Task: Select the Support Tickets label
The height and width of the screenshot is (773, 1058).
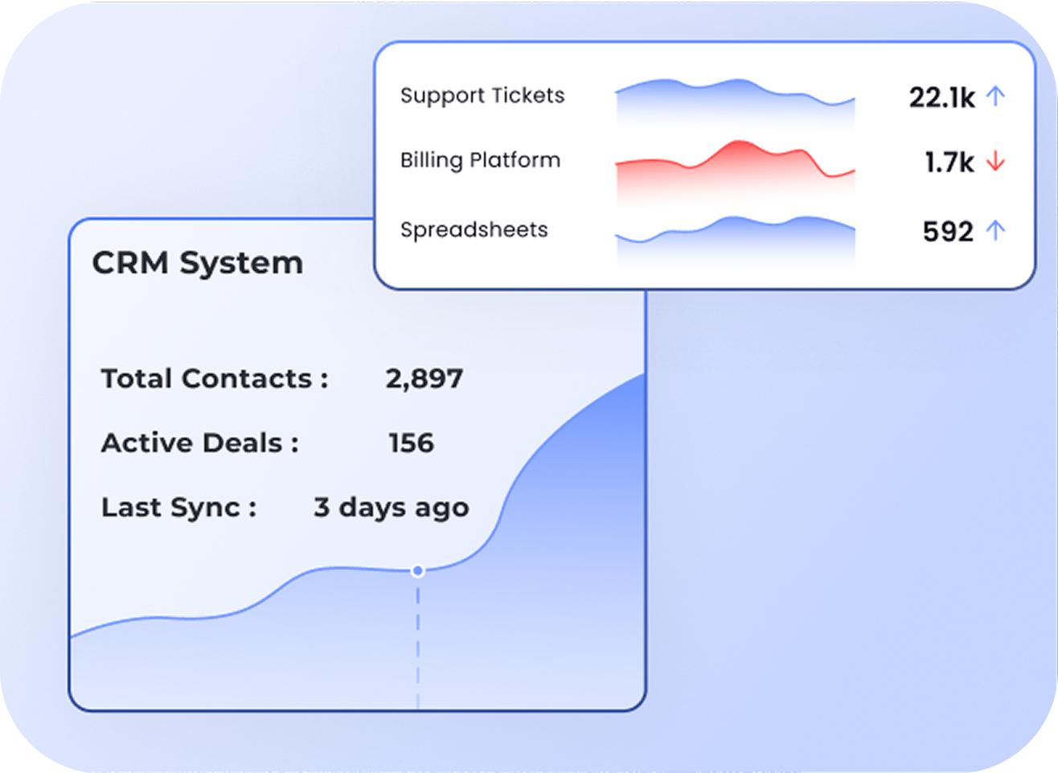Action: pos(482,96)
